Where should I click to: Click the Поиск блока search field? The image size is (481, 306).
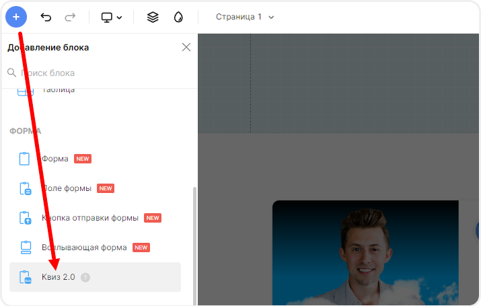(x=101, y=73)
